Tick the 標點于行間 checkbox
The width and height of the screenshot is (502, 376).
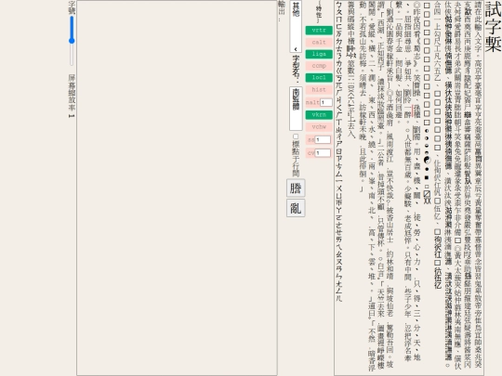[x=296, y=136]
